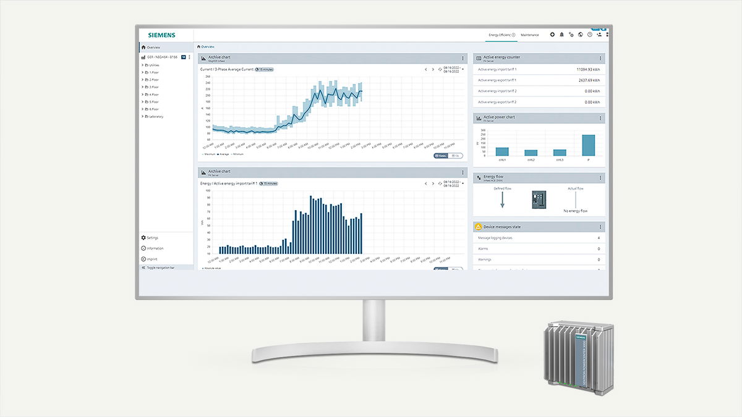Screen dimensions: 742x417
Task: Open Information in the sidebar
Action: pyautogui.click(x=152, y=248)
